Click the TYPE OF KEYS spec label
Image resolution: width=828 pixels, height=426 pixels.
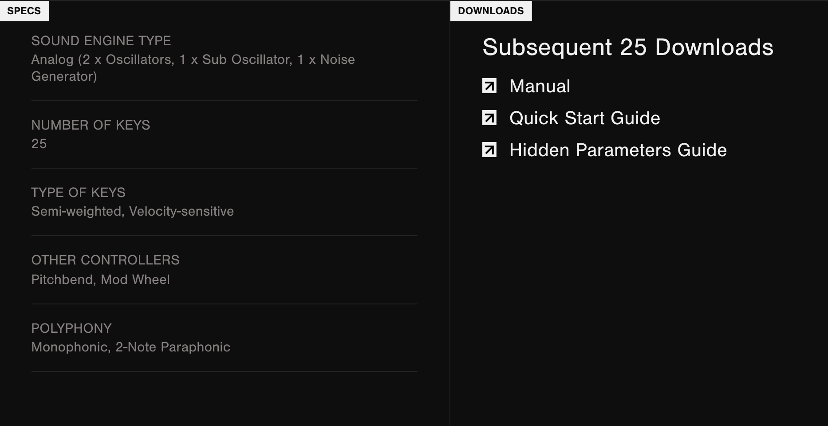click(x=78, y=193)
